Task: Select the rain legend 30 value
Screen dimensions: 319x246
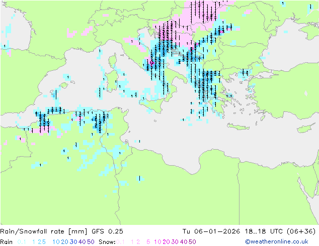Action: [x=73, y=242]
